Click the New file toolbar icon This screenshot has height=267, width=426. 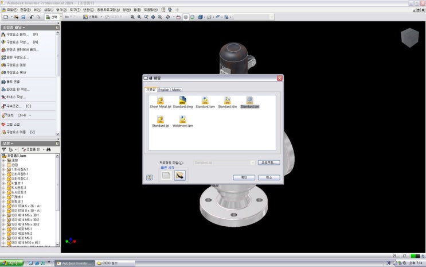6,17
